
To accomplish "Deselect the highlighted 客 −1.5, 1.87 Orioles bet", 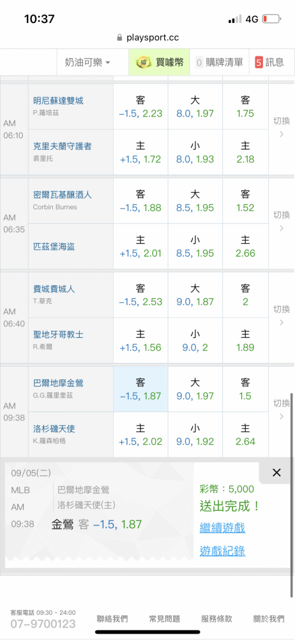I will pyautogui.click(x=140, y=389).
